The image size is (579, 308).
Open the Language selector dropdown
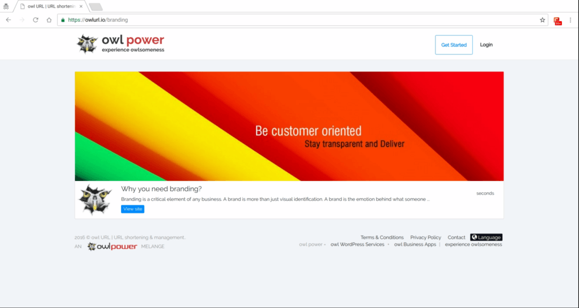pyautogui.click(x=486, y=238)
